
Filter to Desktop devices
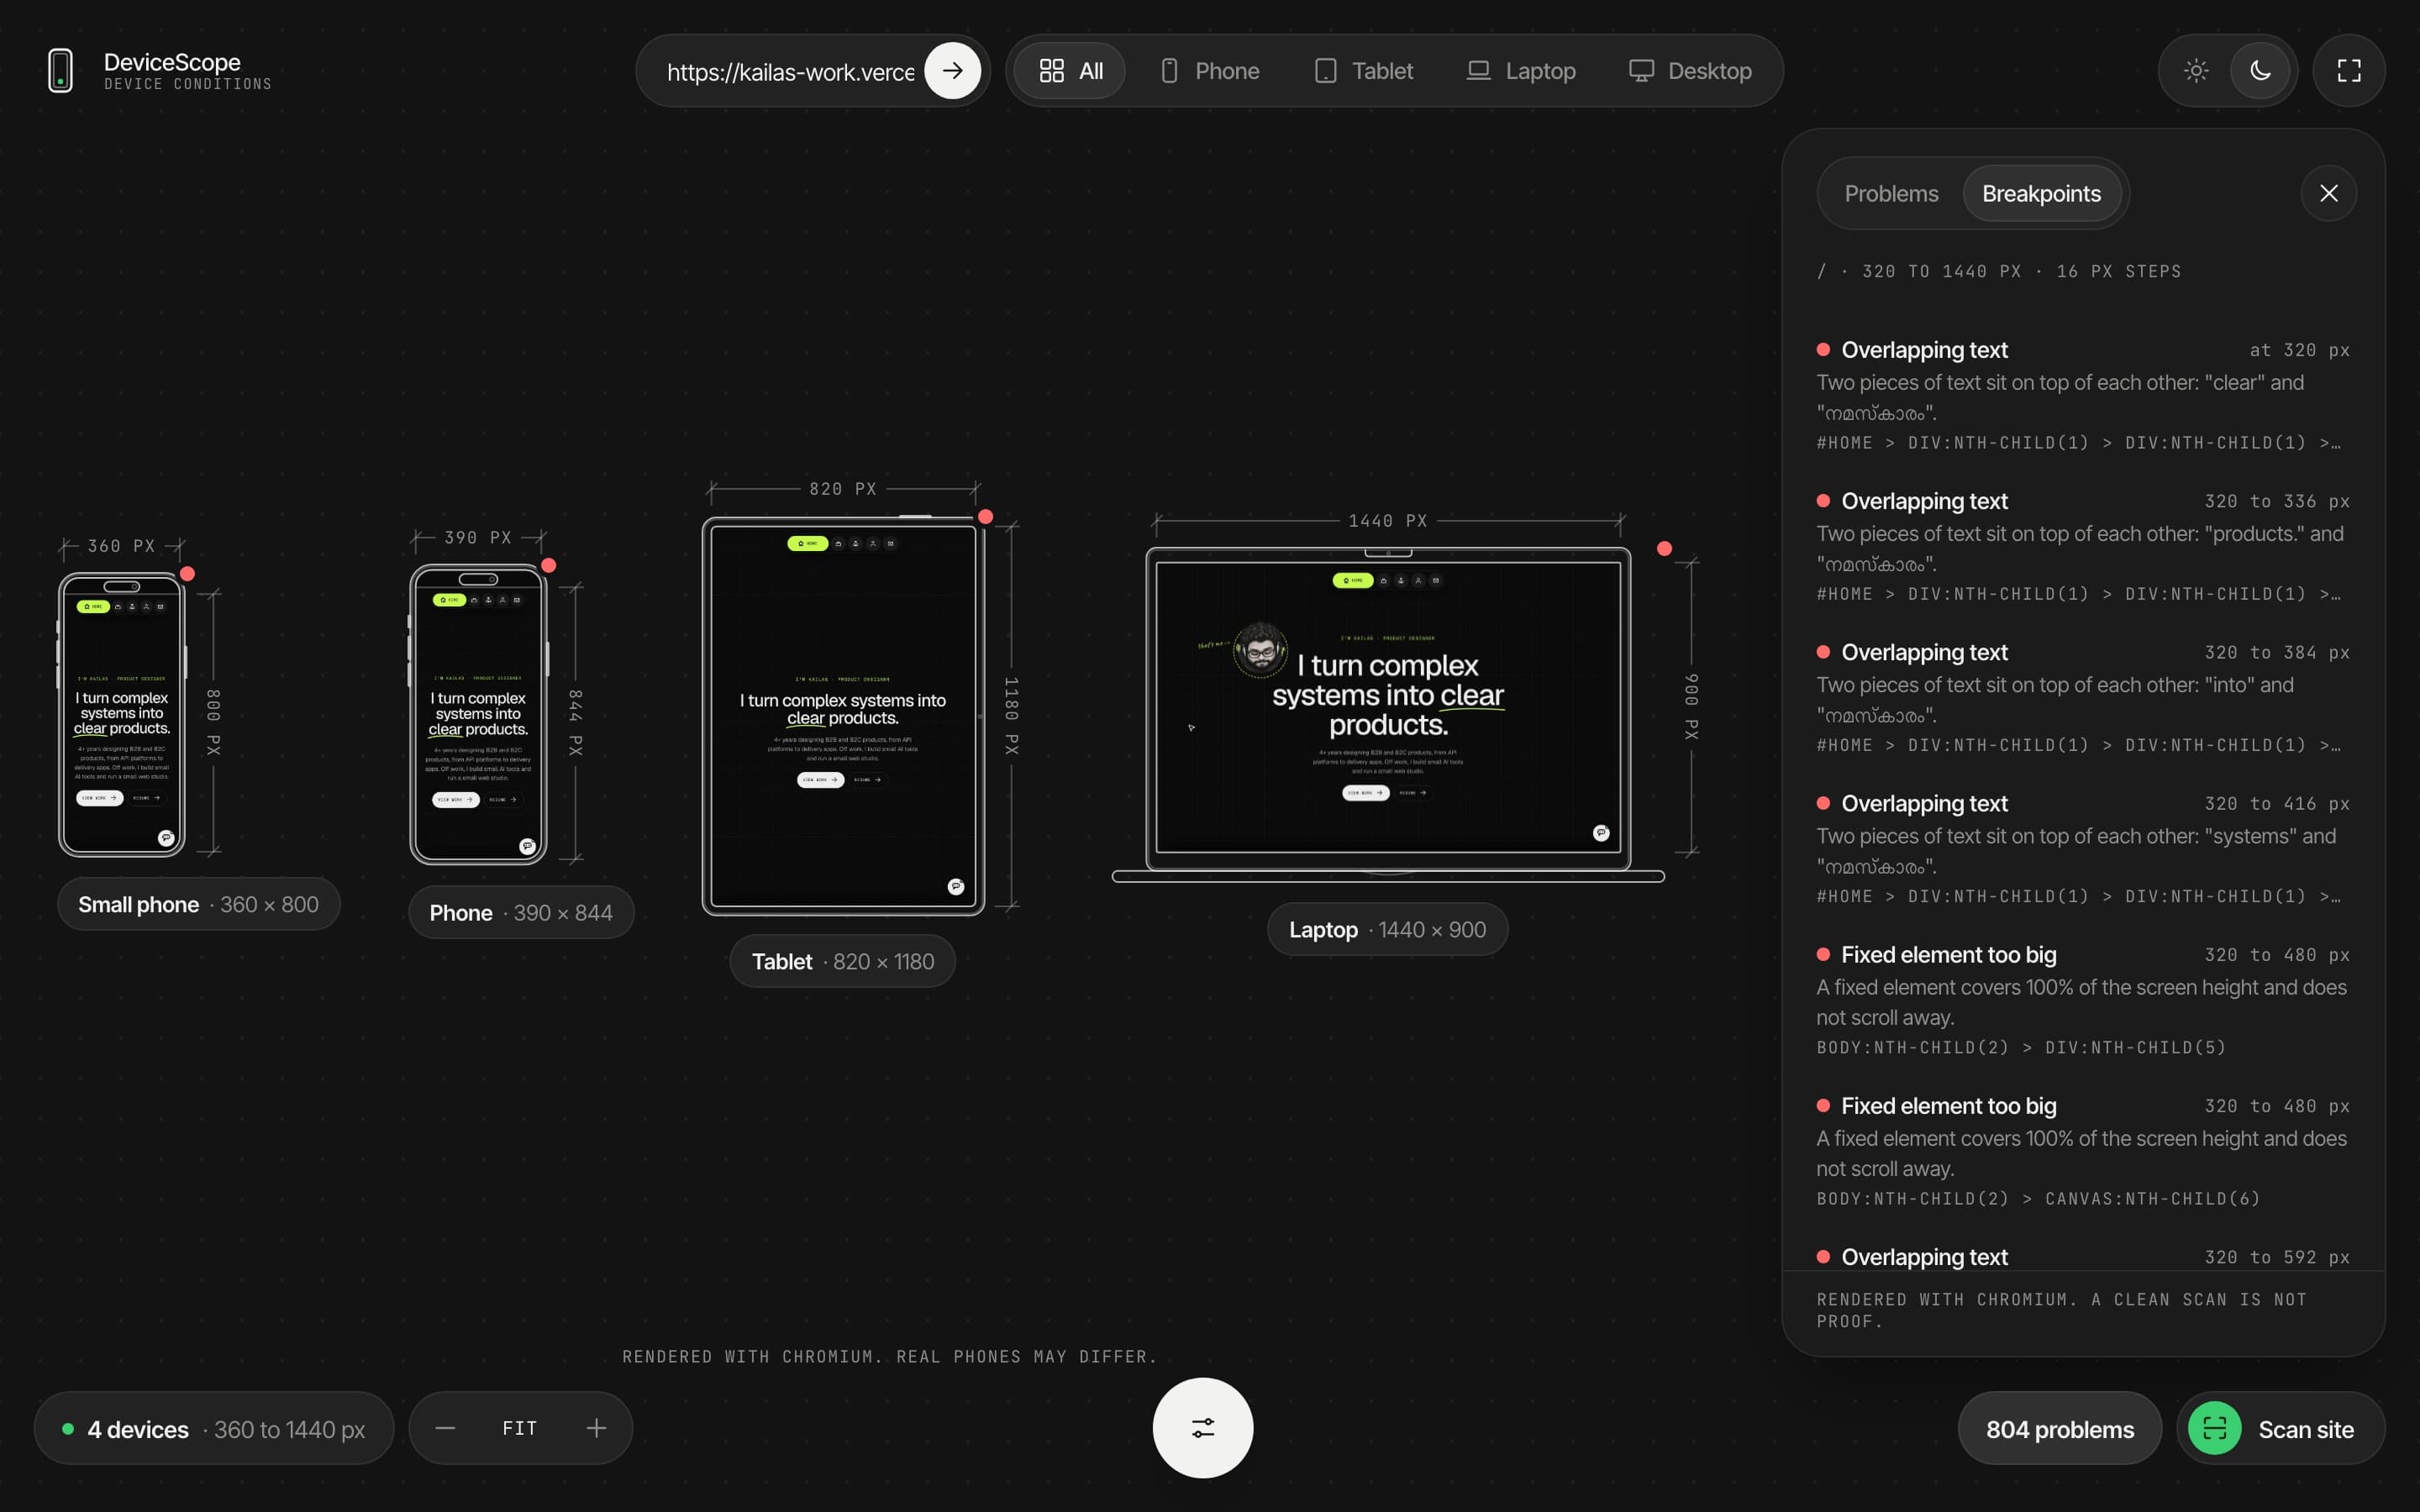click(1690, 71)
